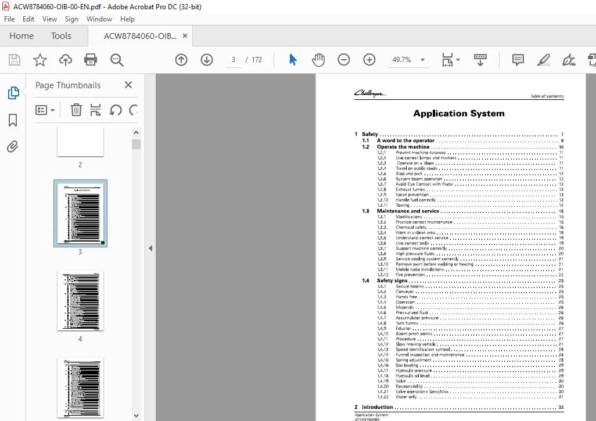
Task: Select the Highlight text pen tool
Action: pyautogui.click(x=544, y=60)
